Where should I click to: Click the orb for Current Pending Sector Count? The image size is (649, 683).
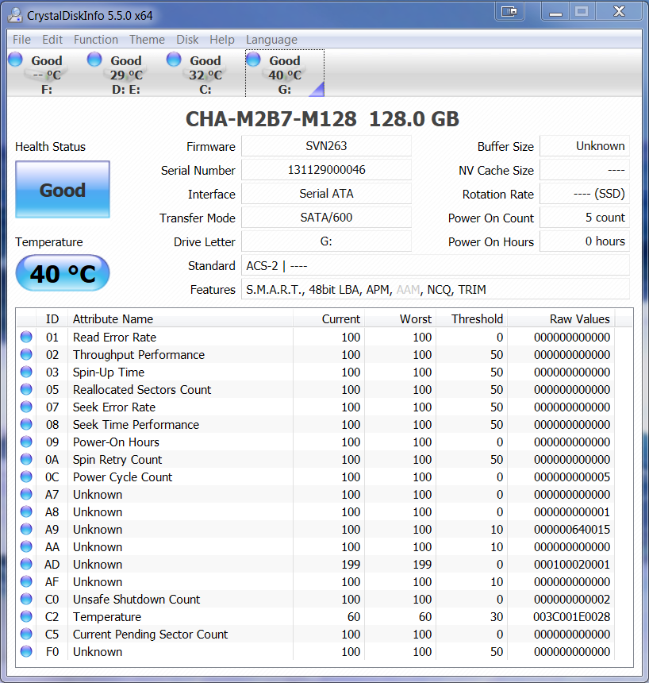coord(26,635)
